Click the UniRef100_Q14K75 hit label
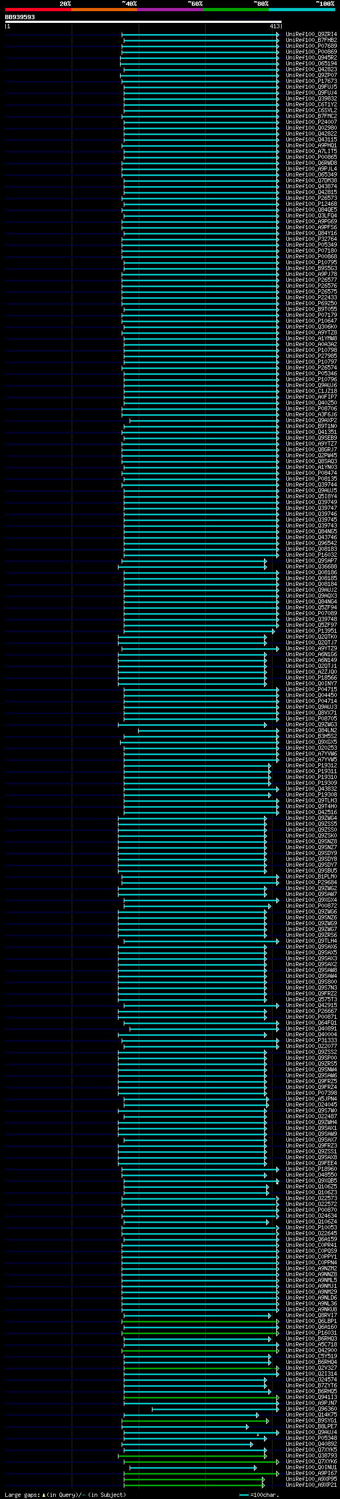The width and height of the screenshot is (340, 1499). [x=311, y=1415]
